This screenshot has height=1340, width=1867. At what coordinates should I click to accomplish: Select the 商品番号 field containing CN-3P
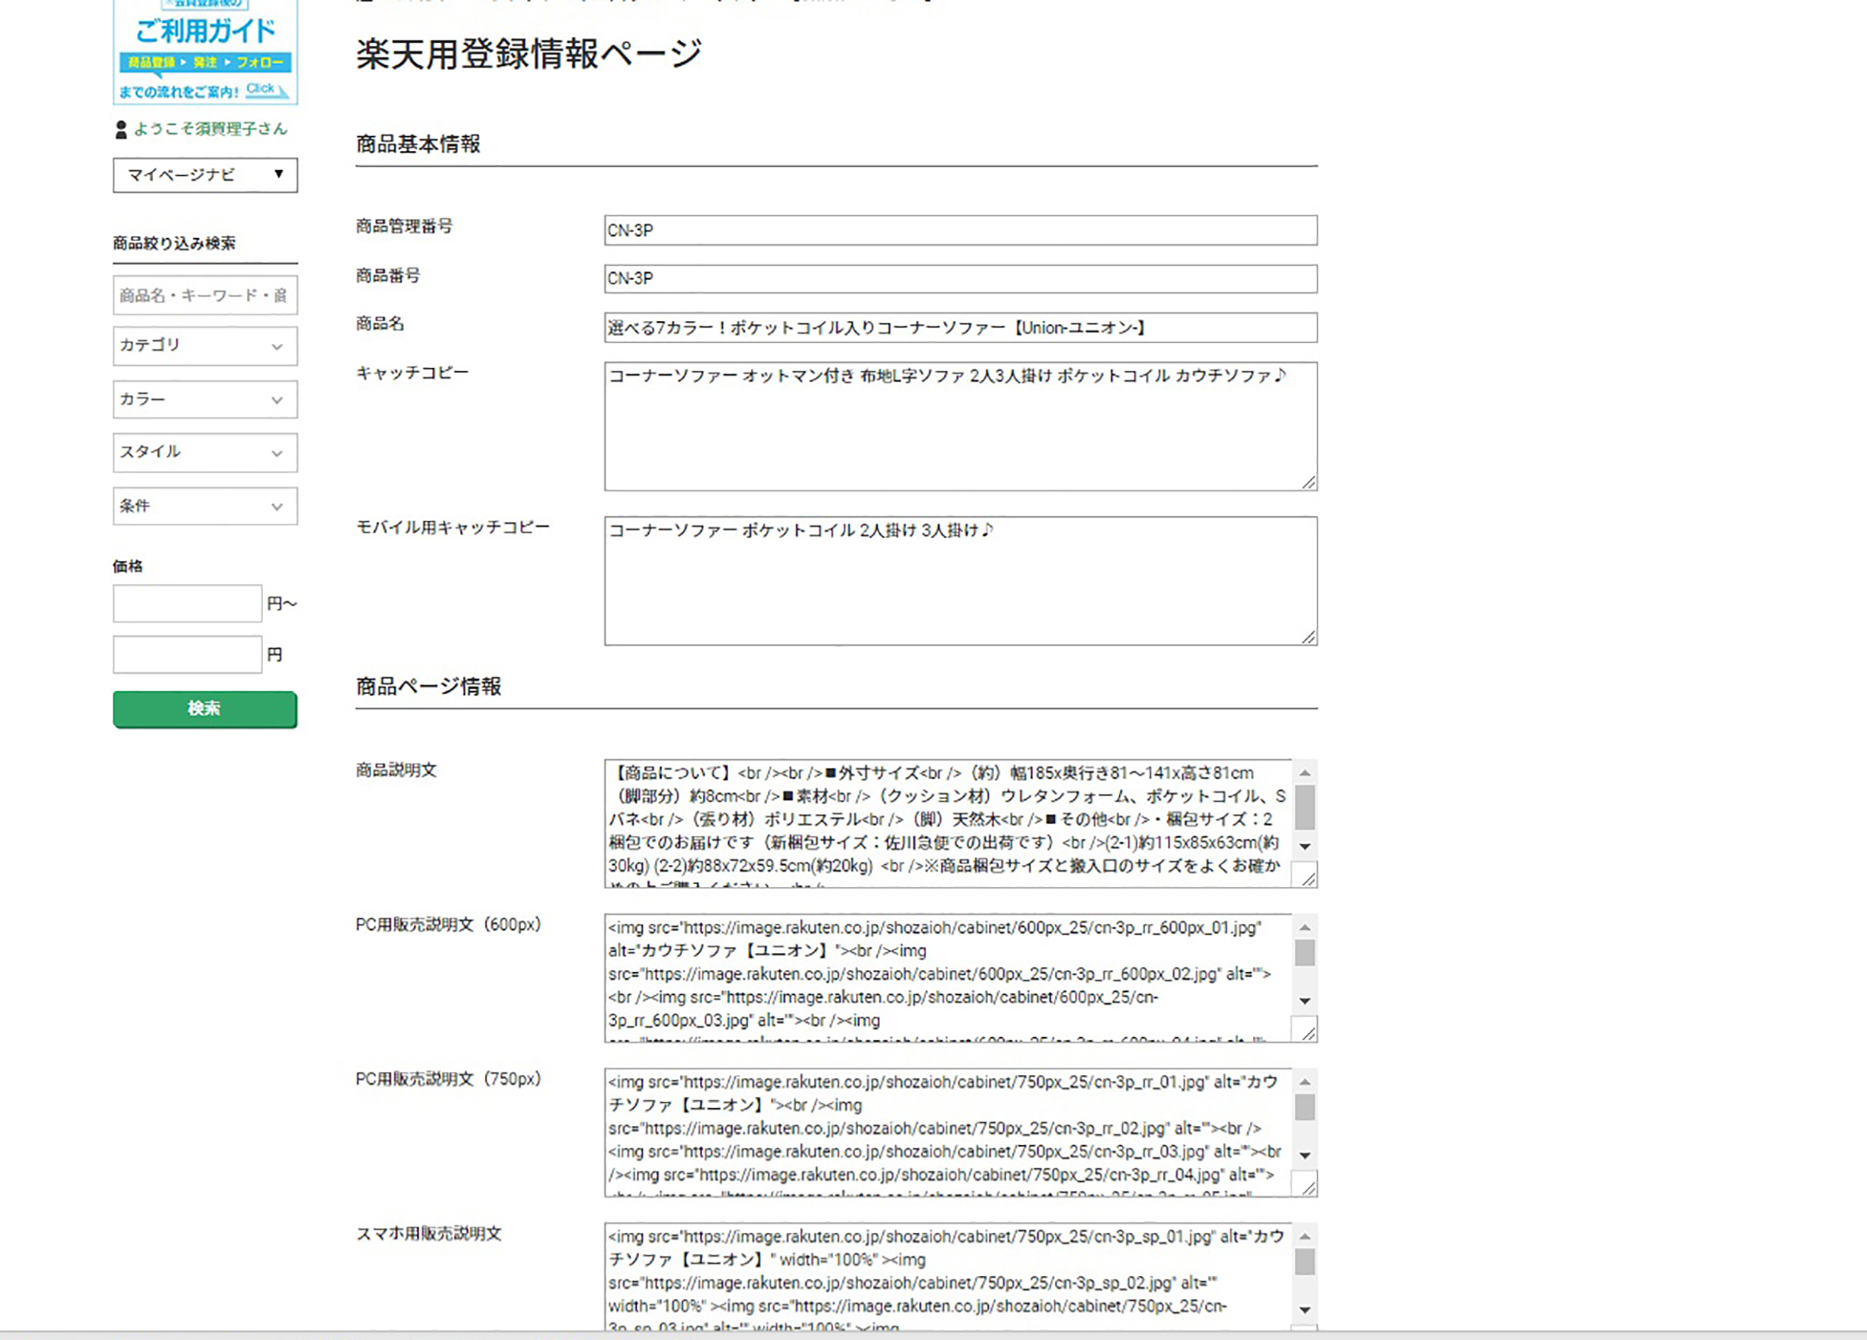(x=961, y=278)
